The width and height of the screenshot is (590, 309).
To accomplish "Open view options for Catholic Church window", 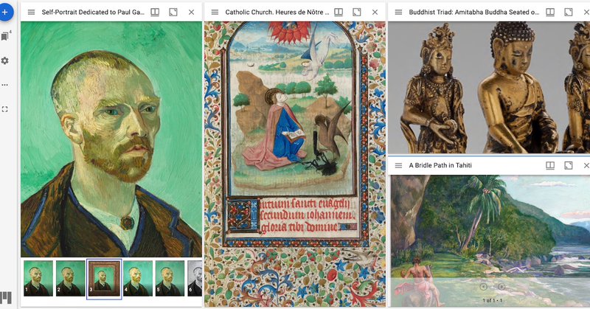I will tap(339, 12).
